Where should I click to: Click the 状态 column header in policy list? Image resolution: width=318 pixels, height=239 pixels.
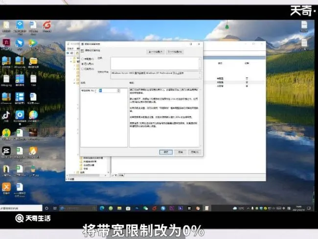220,63
